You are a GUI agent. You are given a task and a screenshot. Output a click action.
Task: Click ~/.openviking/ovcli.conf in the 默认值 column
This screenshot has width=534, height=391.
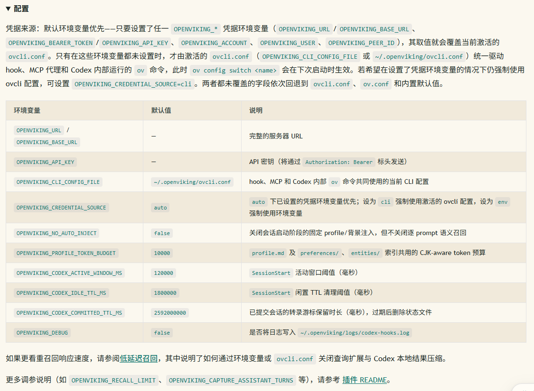[x=192, y=182]
